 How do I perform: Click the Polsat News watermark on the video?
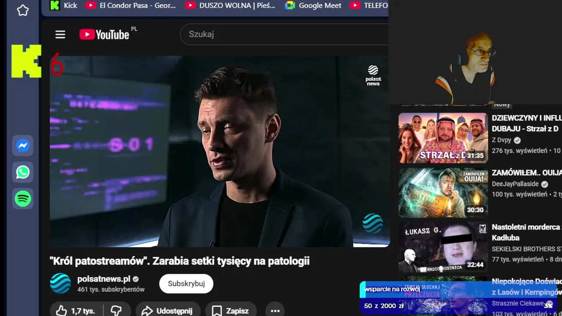pos(373,75)
